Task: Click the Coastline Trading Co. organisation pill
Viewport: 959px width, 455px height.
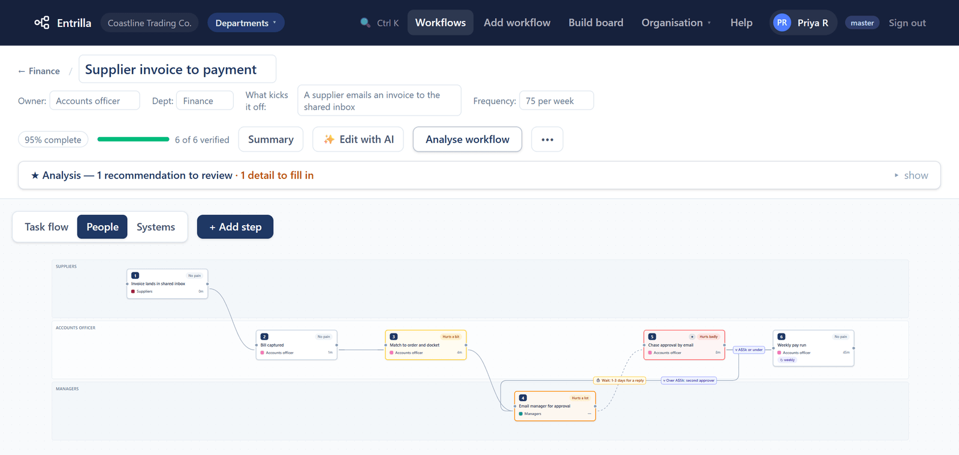Action: click(x=149, y=23)
